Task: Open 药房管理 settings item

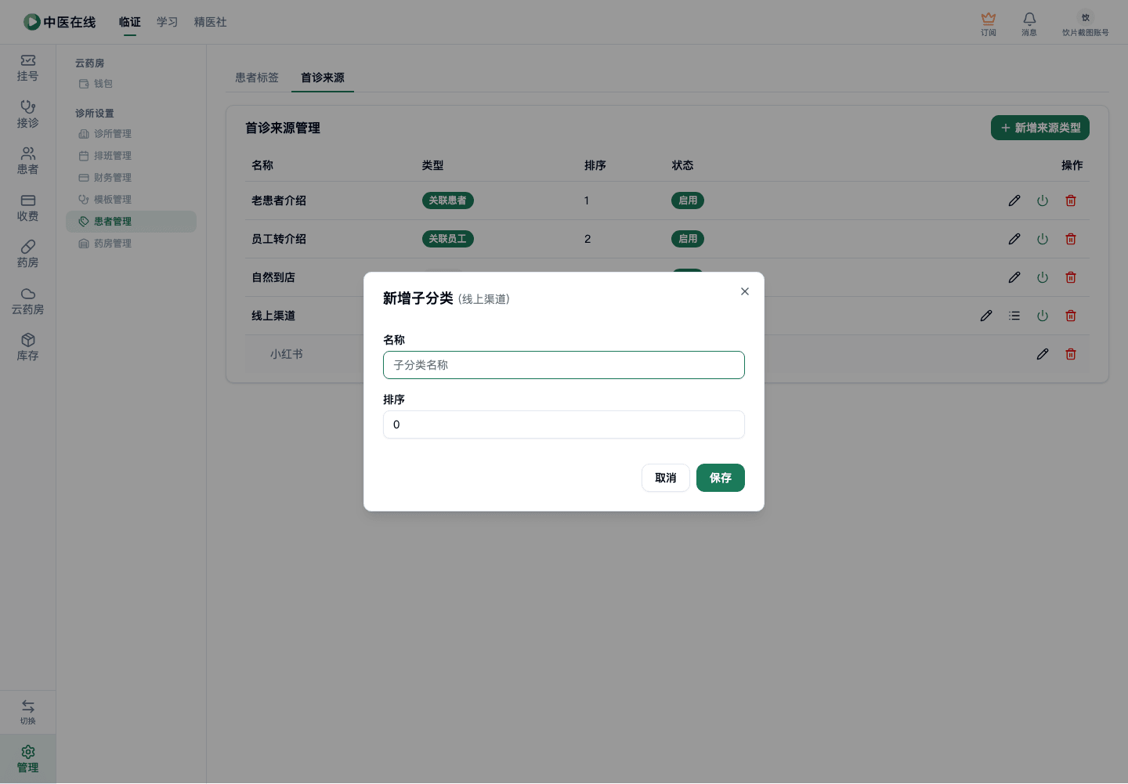Action: pos(105,244)
